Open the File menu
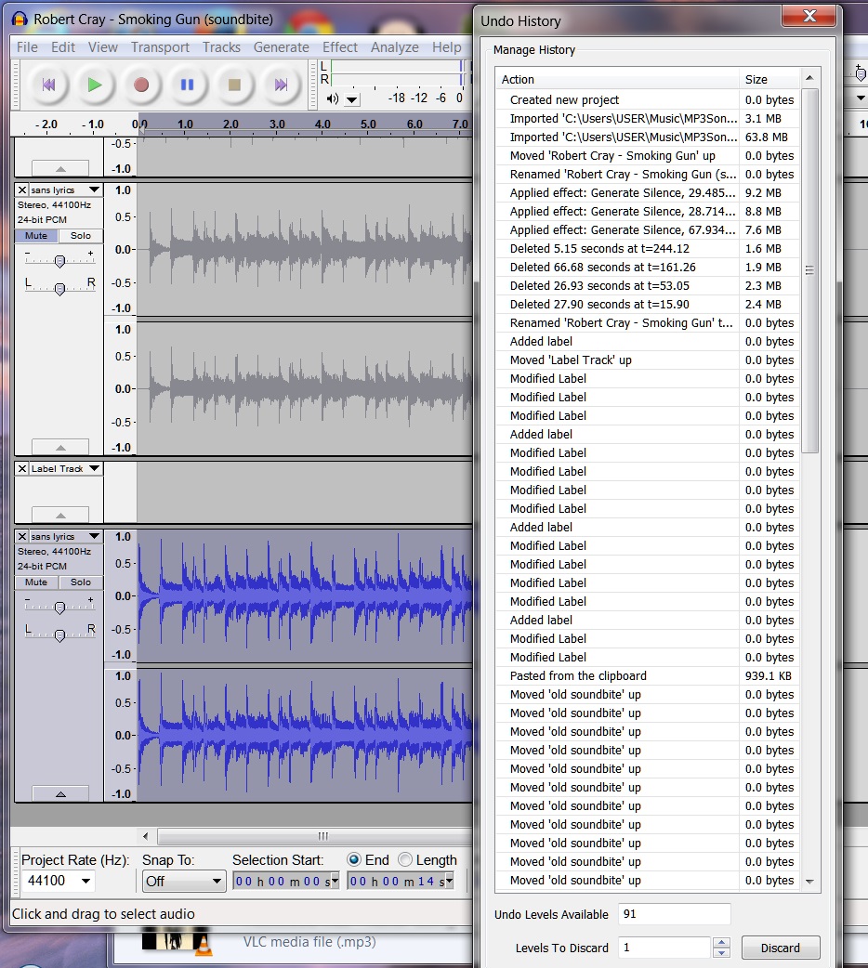The height and width of the screenshot is (968, 868). tap(27, 47)
